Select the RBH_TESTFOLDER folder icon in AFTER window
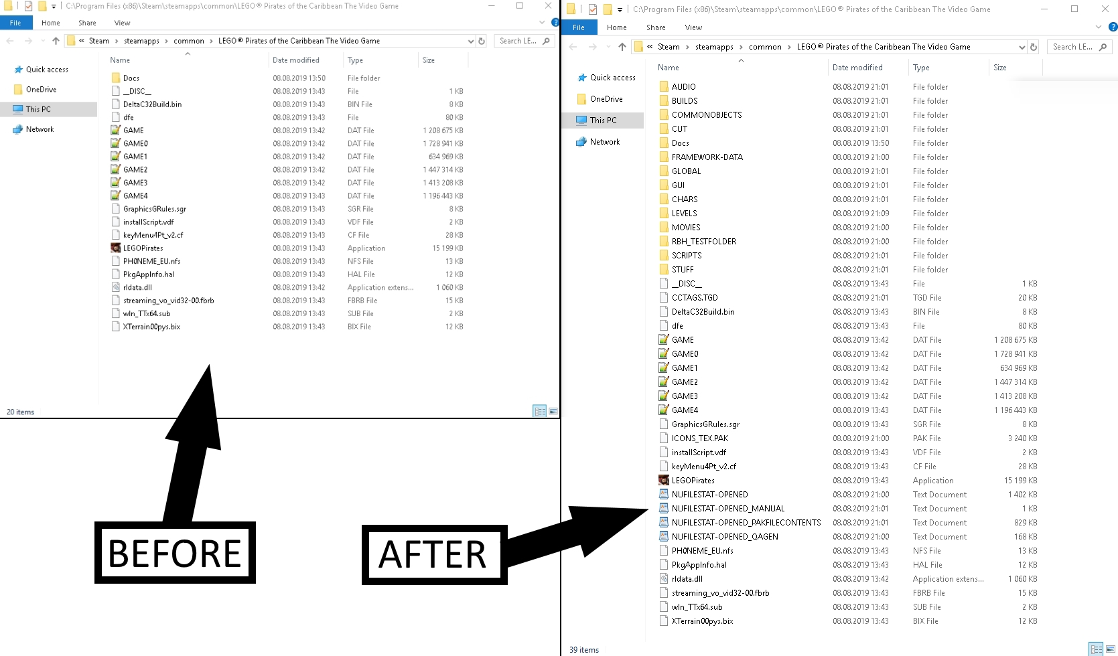Image resolution: width=1118 pixels, height=656 pixels. (664, 241)
